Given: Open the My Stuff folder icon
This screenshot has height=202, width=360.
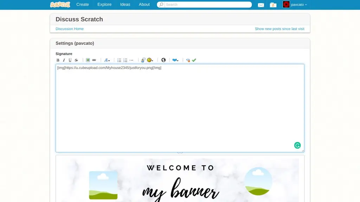Looking at the screenshot, I should click(x=273, y=5).
